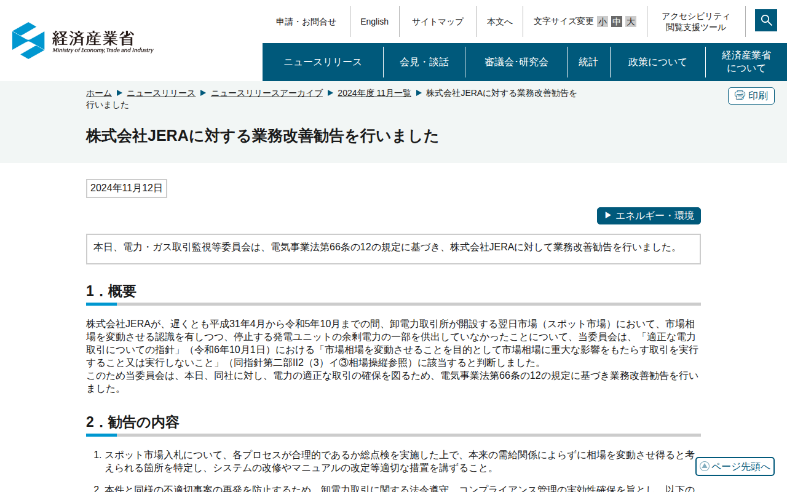Click the summary box starting 本日、電力・ガス取引監視等委員会は

[x=393, y=249]
